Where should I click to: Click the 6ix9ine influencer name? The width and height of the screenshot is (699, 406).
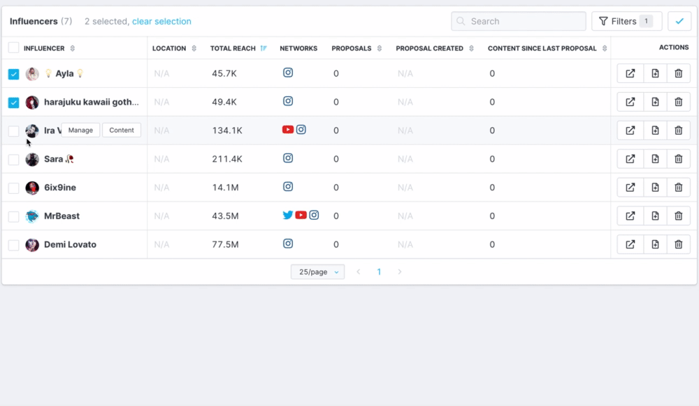59,187
